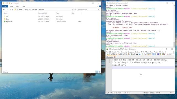Click This PC in the address breadcrumb
The width and height of the screenshot is (177, 99).
tap(21, 10)
